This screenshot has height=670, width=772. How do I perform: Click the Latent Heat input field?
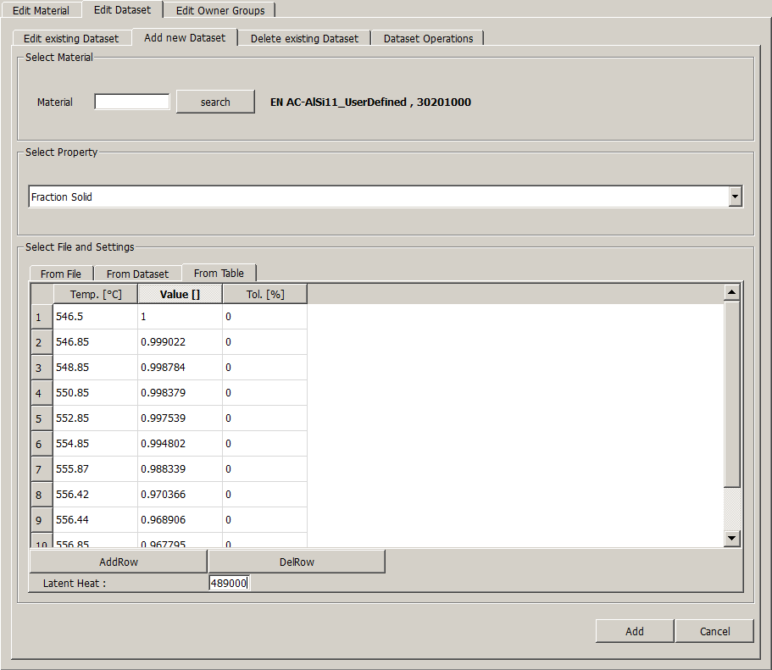[x=229, y=583]
